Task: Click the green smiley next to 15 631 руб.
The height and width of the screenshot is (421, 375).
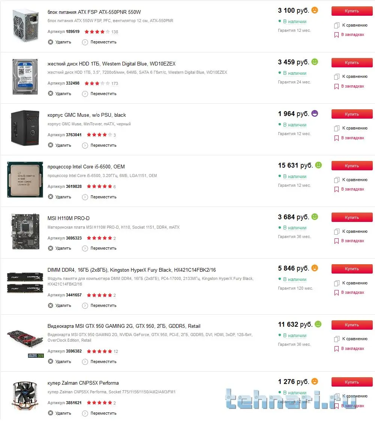Action: [318, 165]
